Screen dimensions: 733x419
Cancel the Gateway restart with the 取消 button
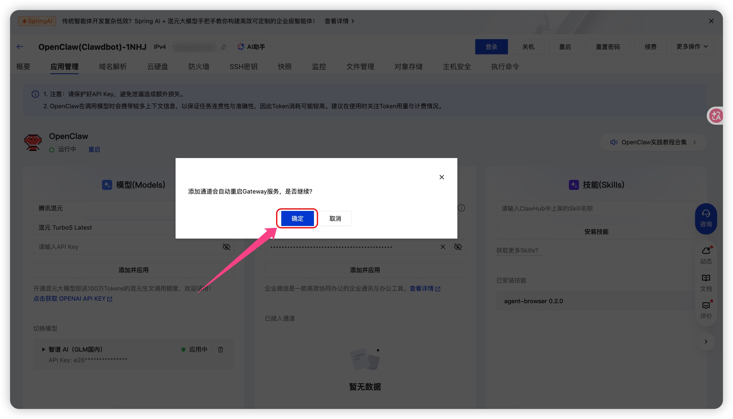(x=335, y=218)
